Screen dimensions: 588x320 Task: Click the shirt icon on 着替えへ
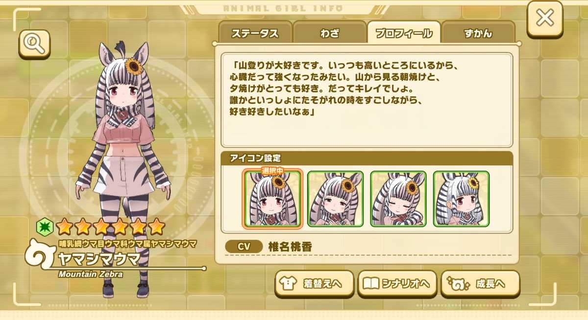tap(287, 283)
